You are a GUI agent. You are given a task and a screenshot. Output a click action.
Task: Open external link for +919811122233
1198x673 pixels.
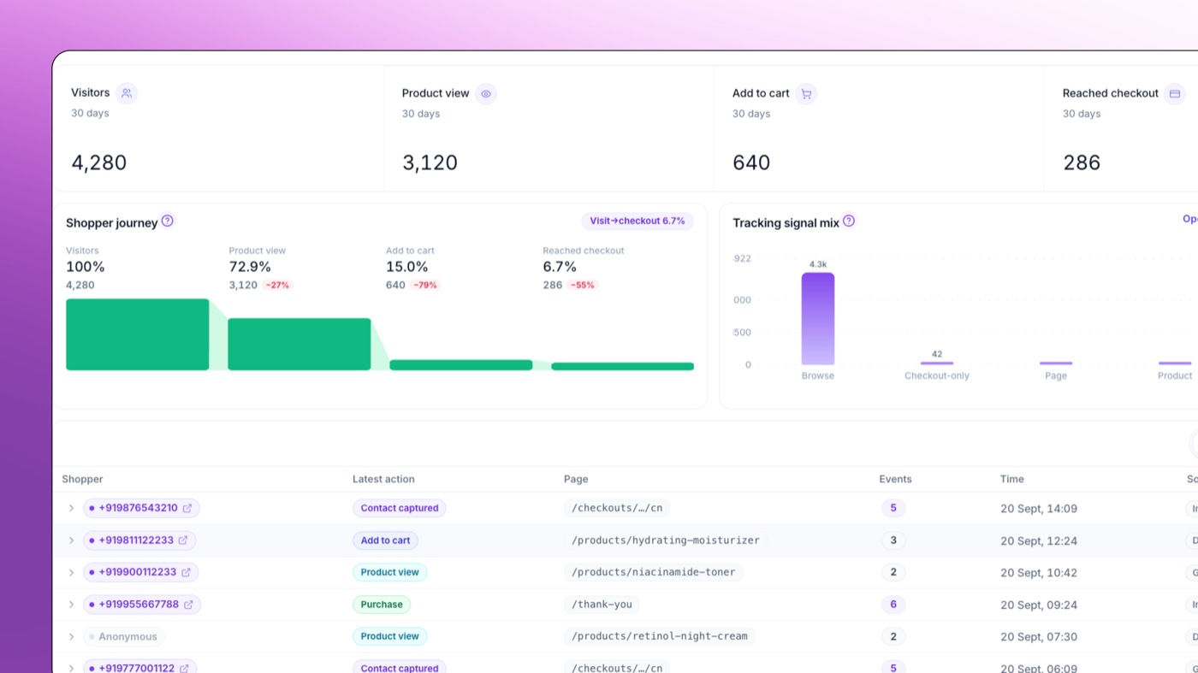pos(183,540)
